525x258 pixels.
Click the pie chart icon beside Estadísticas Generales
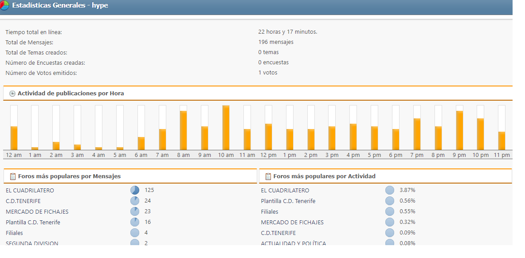(x=4, y=6)
